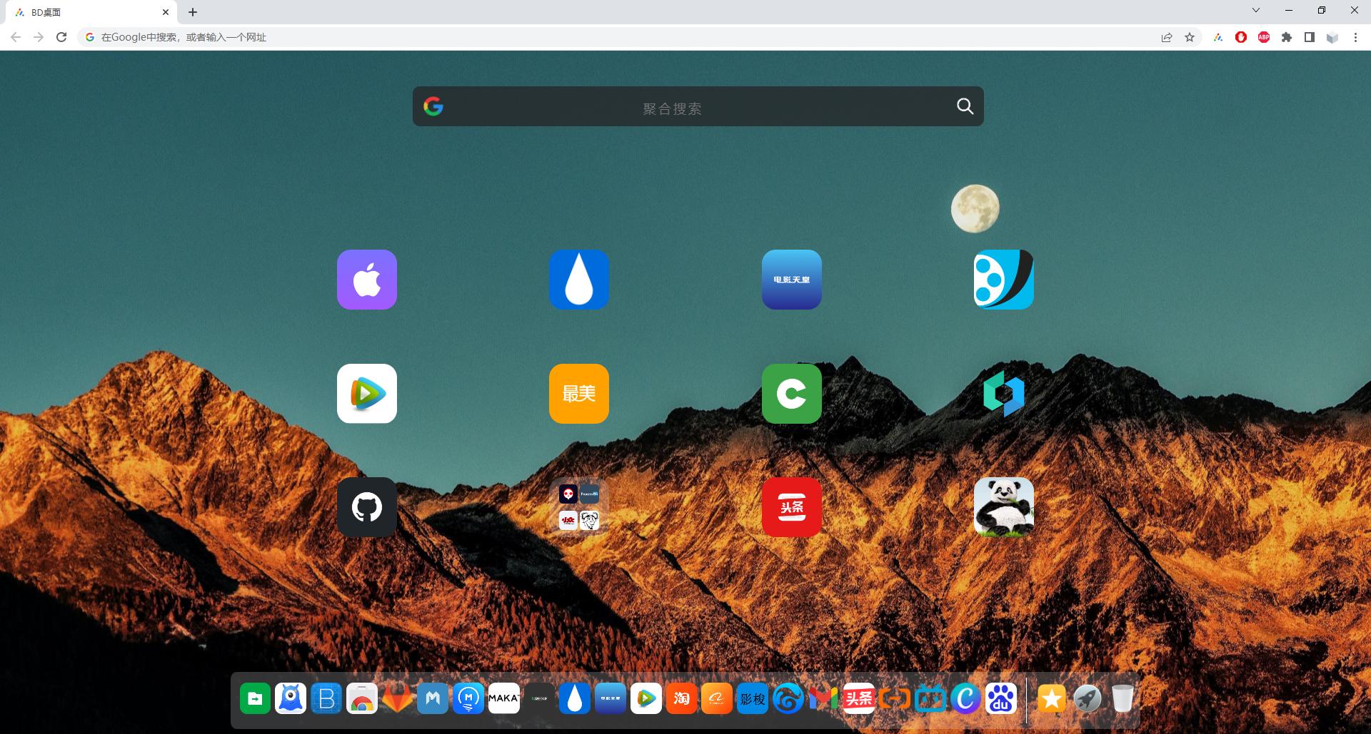1371x734 pixels.
Task: Open the orange bracket icon in the dock
Action: pos(895,699)
